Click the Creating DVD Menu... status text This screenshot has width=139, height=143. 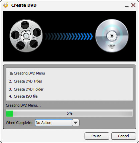(23, 105)
